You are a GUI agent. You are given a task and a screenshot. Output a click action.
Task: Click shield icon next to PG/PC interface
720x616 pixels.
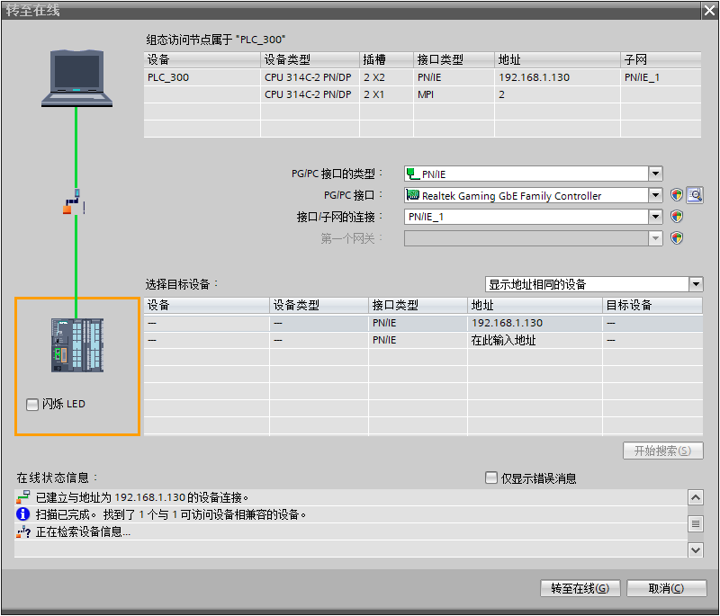(x=677, y=195)
